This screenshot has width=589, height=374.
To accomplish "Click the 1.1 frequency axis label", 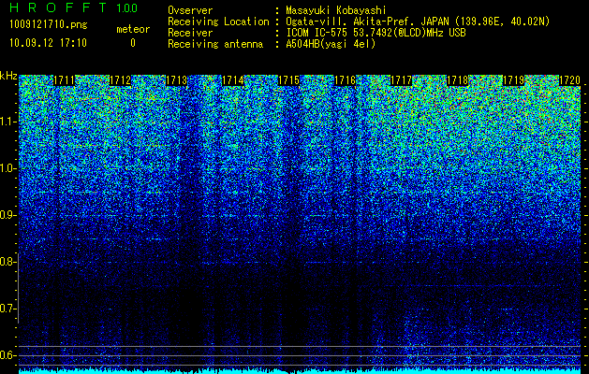I will pyautogui.click(x=7, y=122).
